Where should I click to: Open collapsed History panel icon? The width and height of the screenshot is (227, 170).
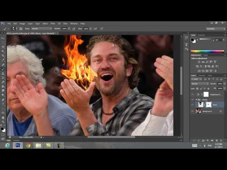click(x=187, y=38)
